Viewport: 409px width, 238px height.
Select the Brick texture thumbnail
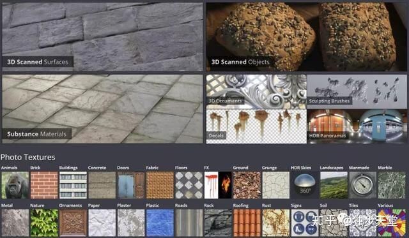pyautogui.click(x=44, y=185)
